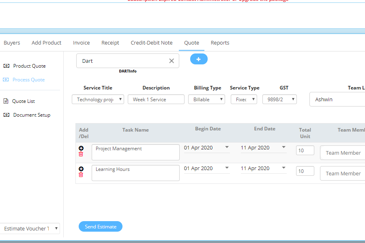Go to the Invoice tab
365x243 pixels.
81,43
